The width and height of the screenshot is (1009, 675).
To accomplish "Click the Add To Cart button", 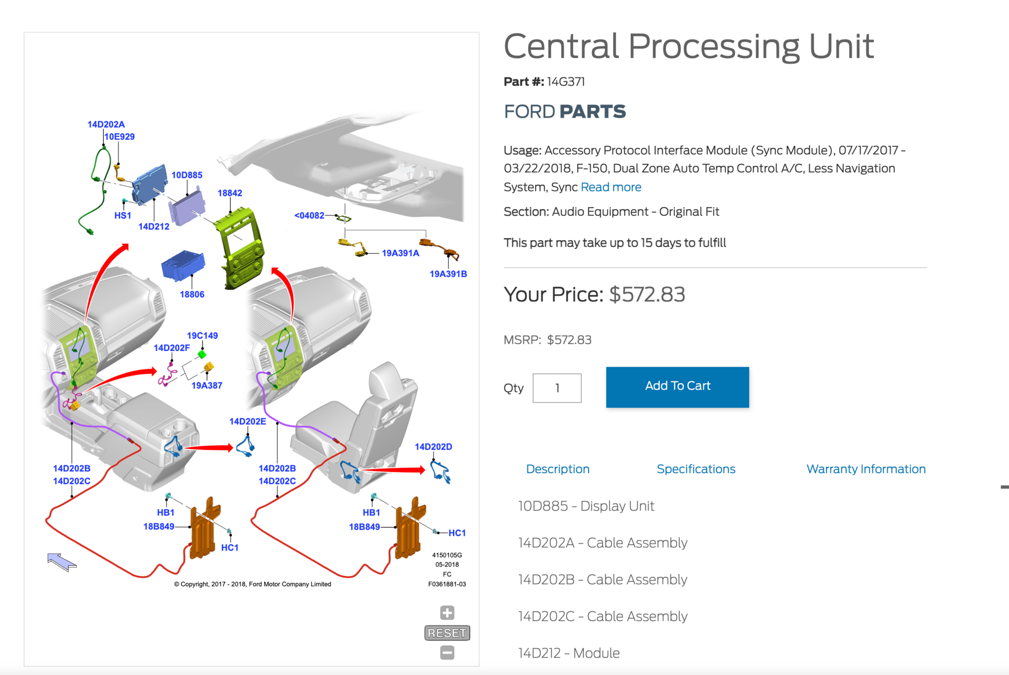I will click(677, 386).
